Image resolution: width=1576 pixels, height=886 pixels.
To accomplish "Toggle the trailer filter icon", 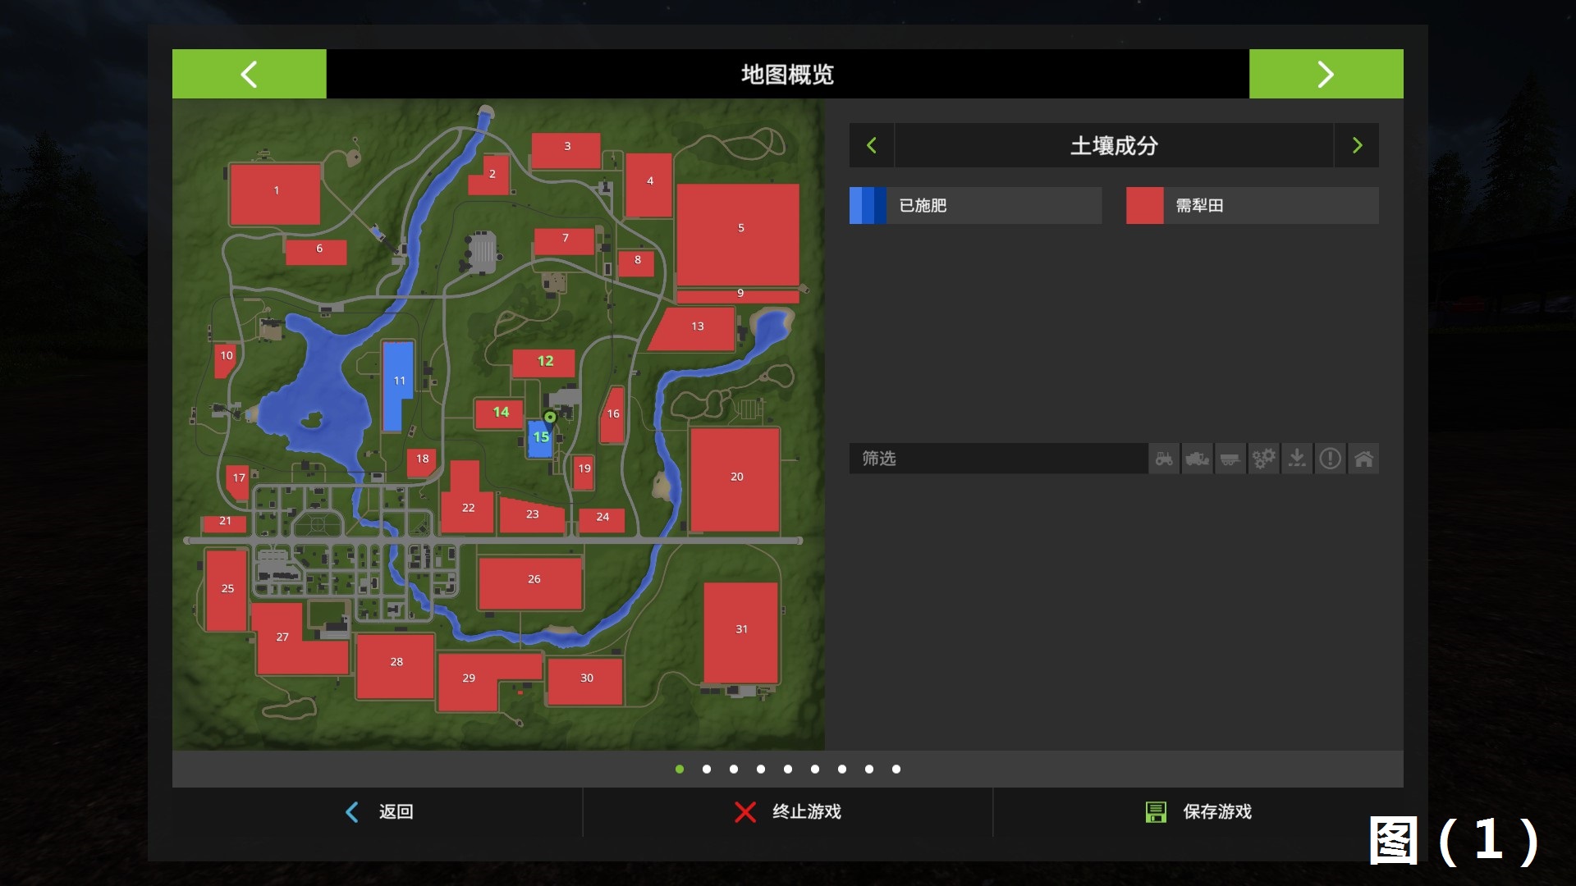I will (x=1230, y=459).
